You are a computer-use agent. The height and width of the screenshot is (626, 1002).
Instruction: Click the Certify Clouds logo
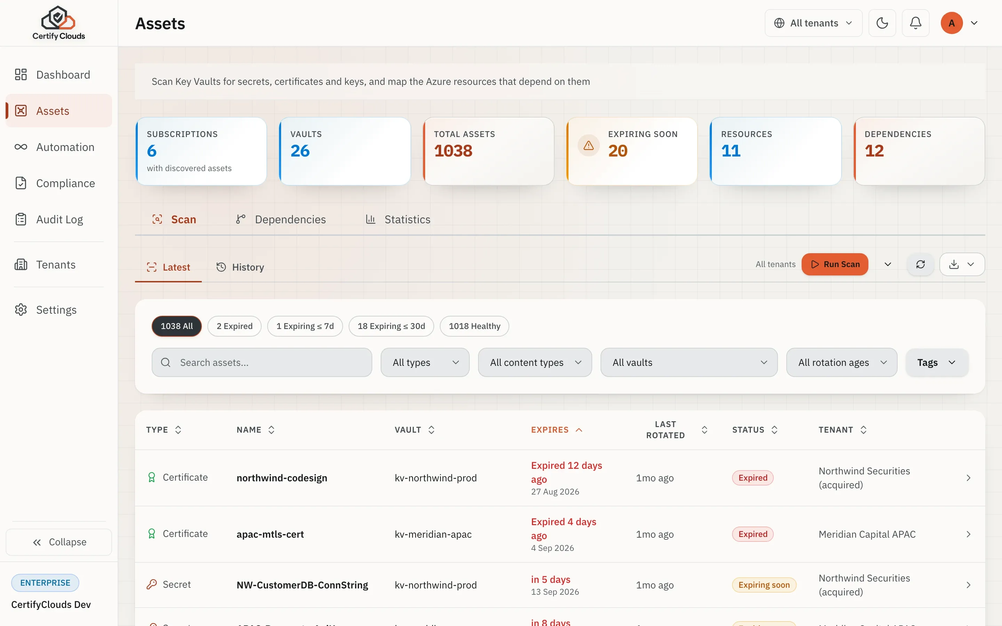coord(58,23)
